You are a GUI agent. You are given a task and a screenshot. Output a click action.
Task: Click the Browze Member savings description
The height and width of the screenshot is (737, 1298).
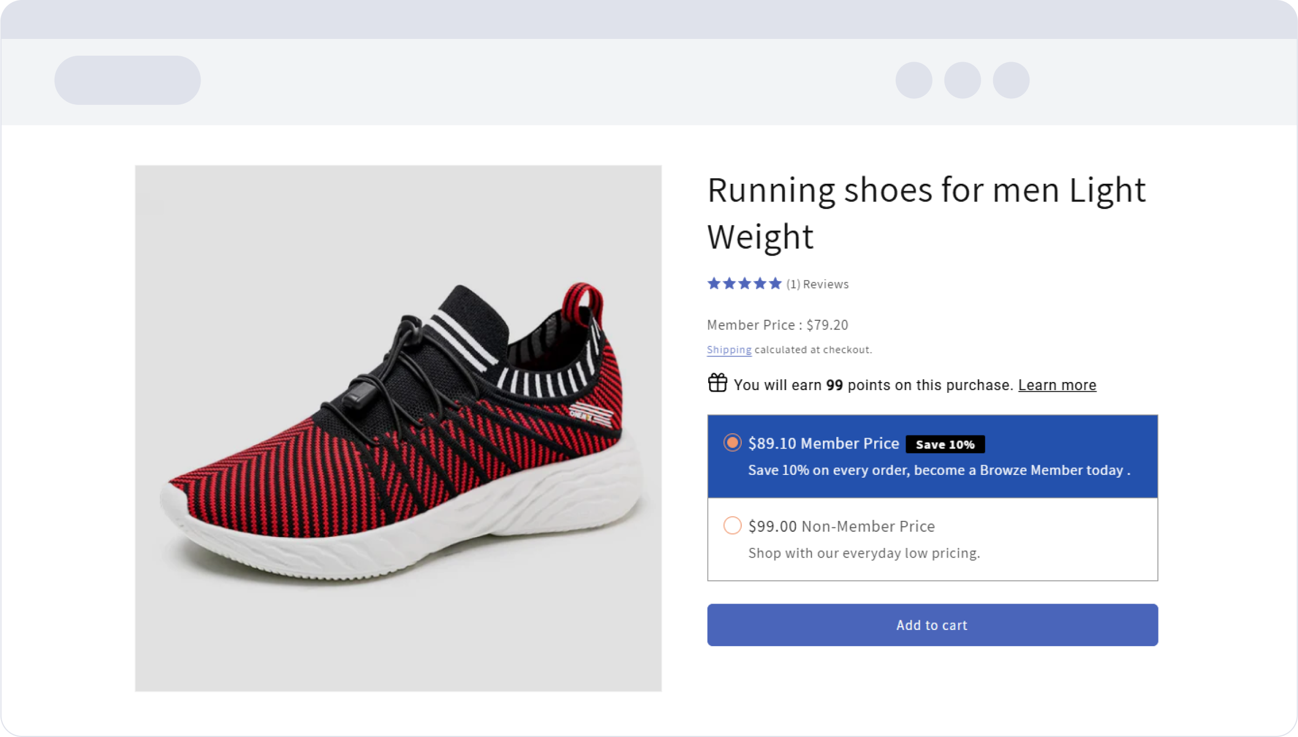(939, 471)
